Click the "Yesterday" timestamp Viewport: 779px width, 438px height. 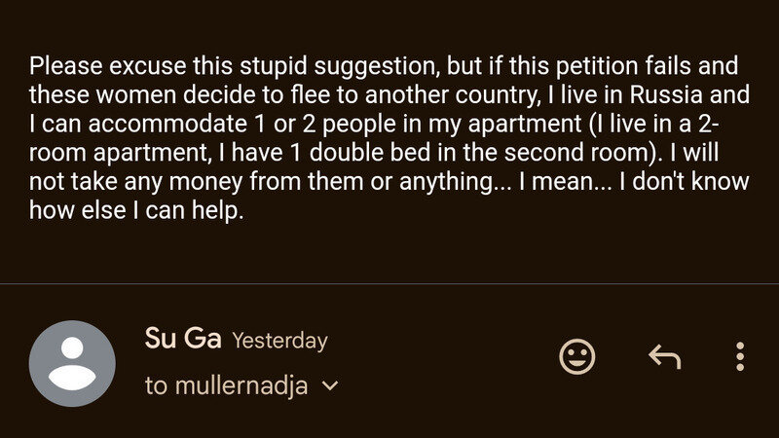[x=279, y=341]
